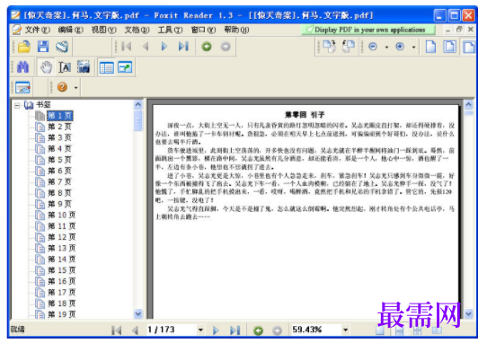This screenshot has width=478, height=343.
Task: Click page number field 1 / 173
Action: tap(171, 330)
